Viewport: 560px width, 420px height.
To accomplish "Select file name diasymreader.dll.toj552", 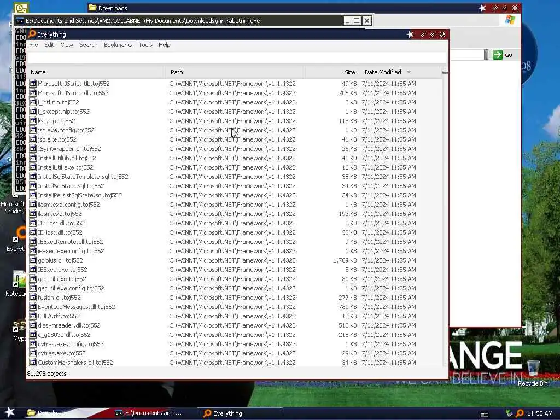I will pyautogui.click(x=69, y=325).
